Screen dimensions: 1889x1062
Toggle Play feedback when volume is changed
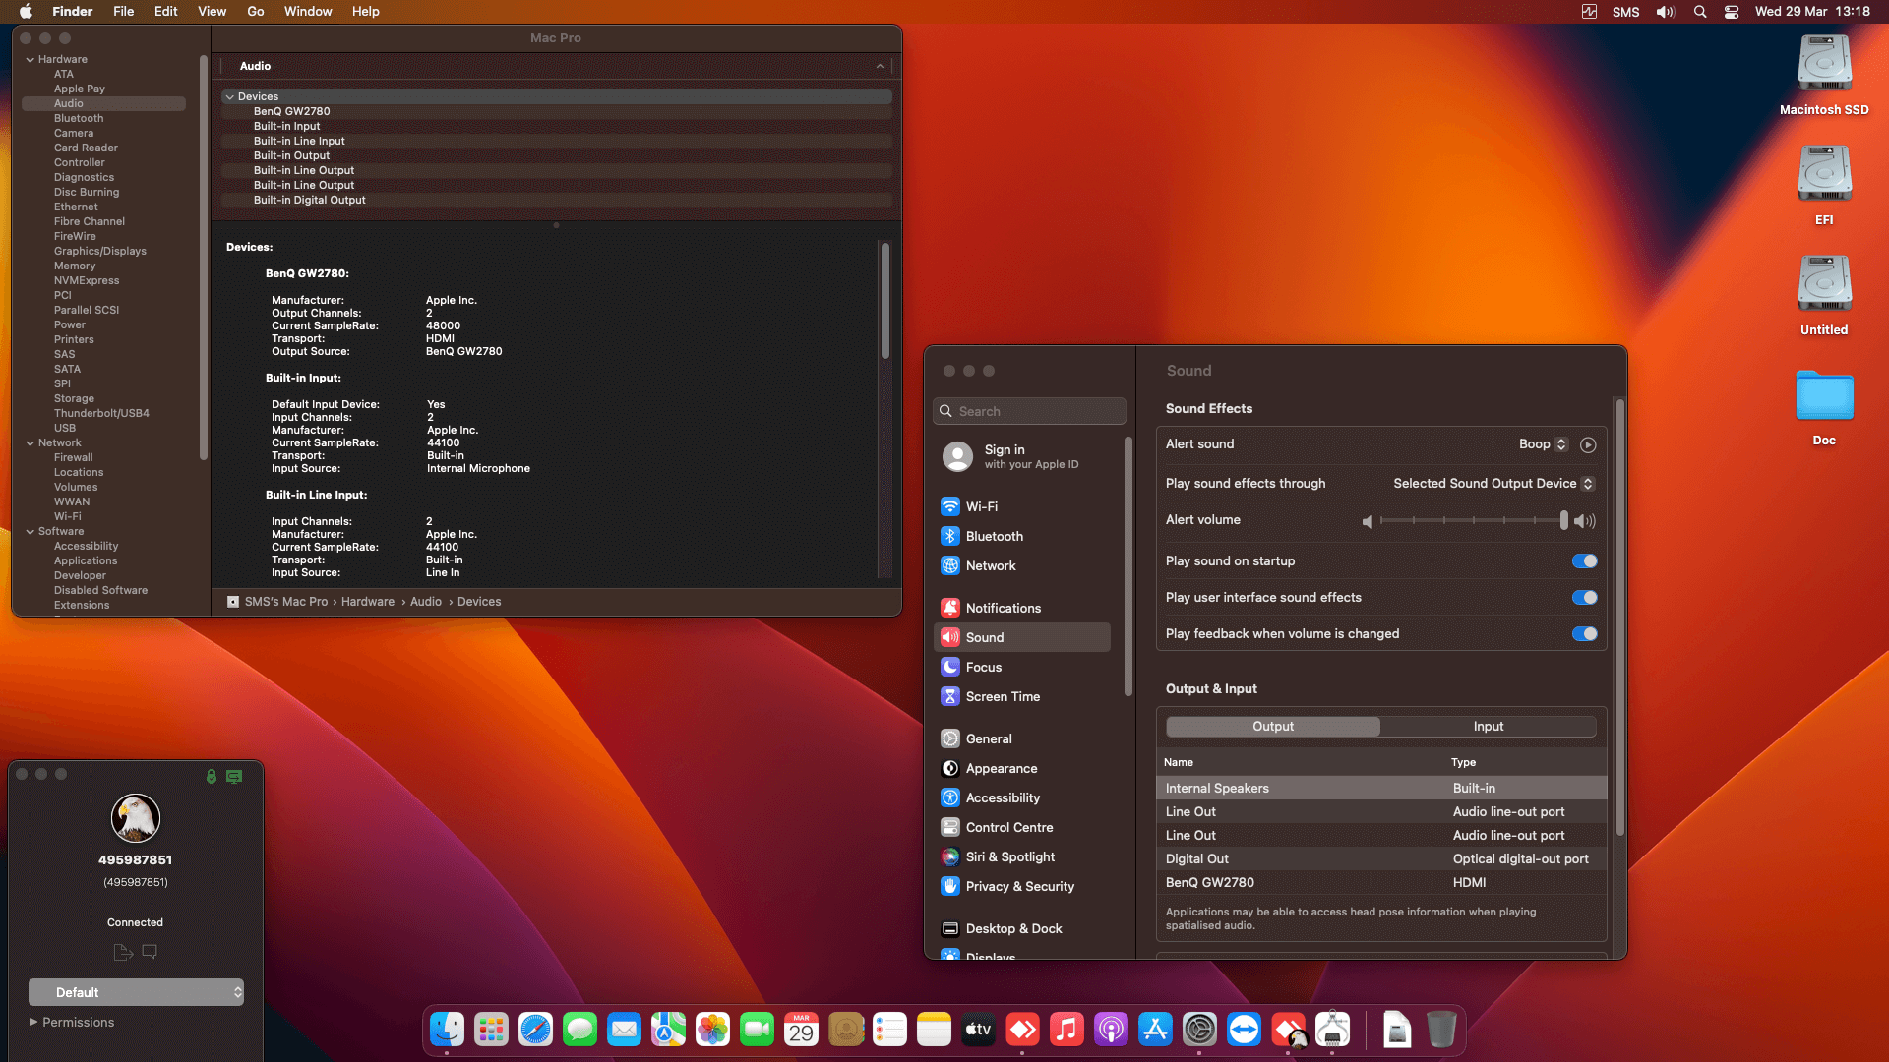[x=1584, y=634]
